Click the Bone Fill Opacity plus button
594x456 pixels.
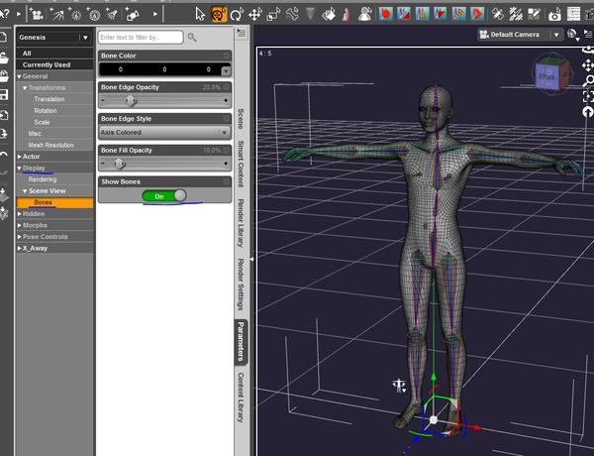(x=226, y=164)
